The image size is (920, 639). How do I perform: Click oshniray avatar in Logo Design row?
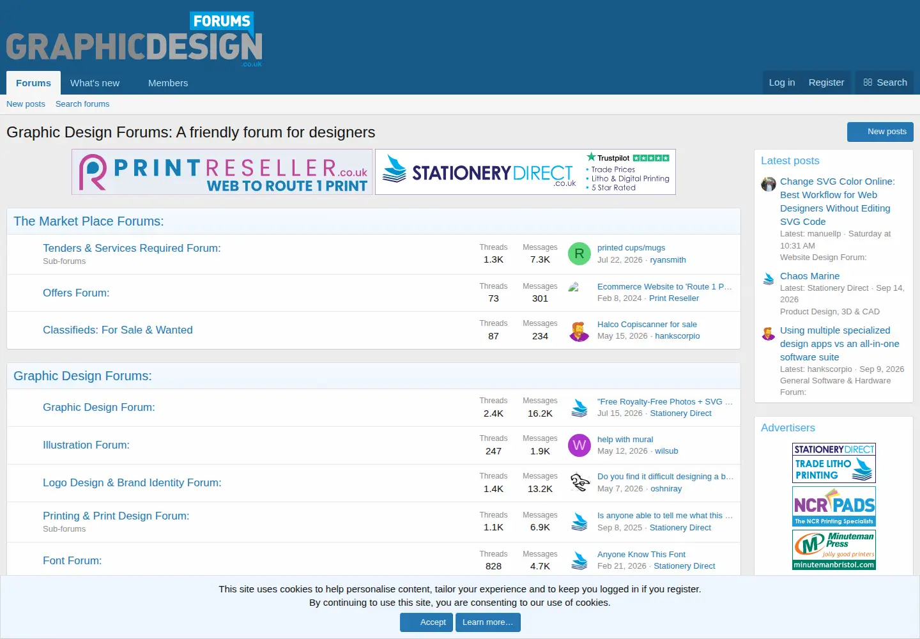click(x=579, y=482)
